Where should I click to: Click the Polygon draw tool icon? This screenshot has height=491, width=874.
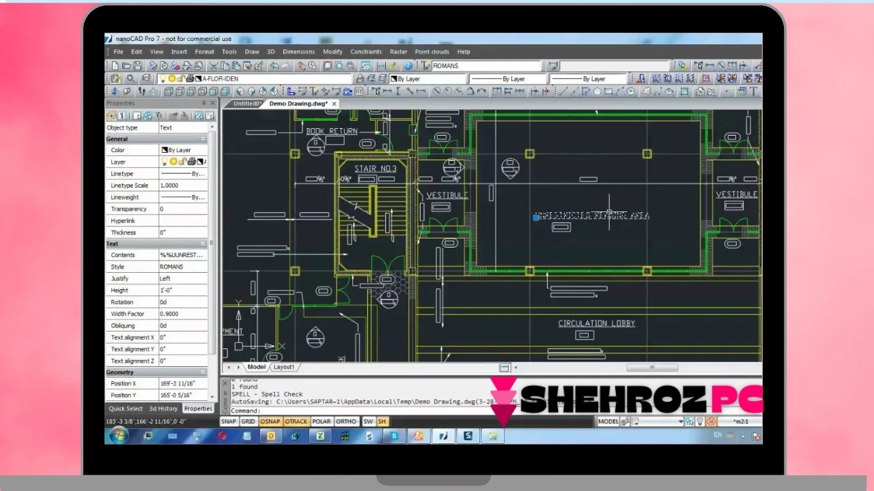[597, 91]
